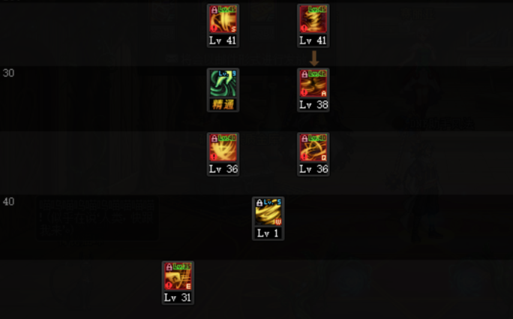Click the dimmed 喵呜 dialogue text box
Viewport: 513px width, 319px height.
97,219
